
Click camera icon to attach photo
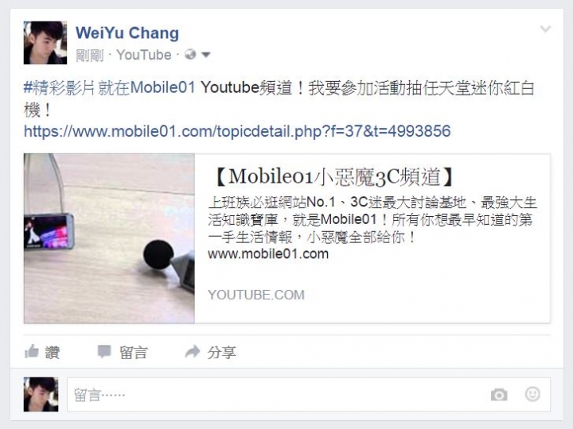[499, 395]
